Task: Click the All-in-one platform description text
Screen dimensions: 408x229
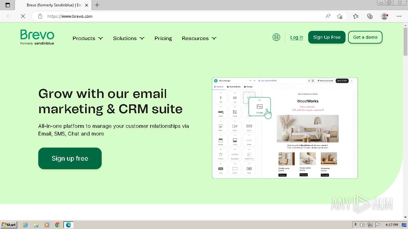Action: [x=113, y=130]
